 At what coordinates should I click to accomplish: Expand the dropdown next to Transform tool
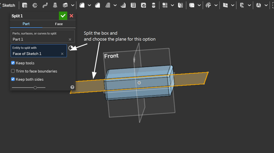click(x=216, y=5)
